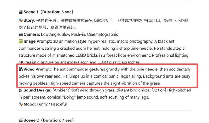Click the Image Prompt: bold label
The image size is (209, 123).
(38, 42)
